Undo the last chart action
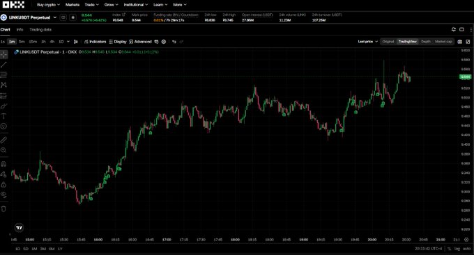The image size is (474, 255). (x=174, y=42)
